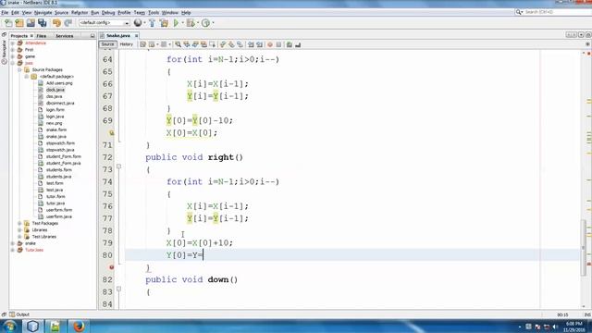Viewport: 592px width, 333px height.
Task: Open the Tools menu
Action: point(154,12)
